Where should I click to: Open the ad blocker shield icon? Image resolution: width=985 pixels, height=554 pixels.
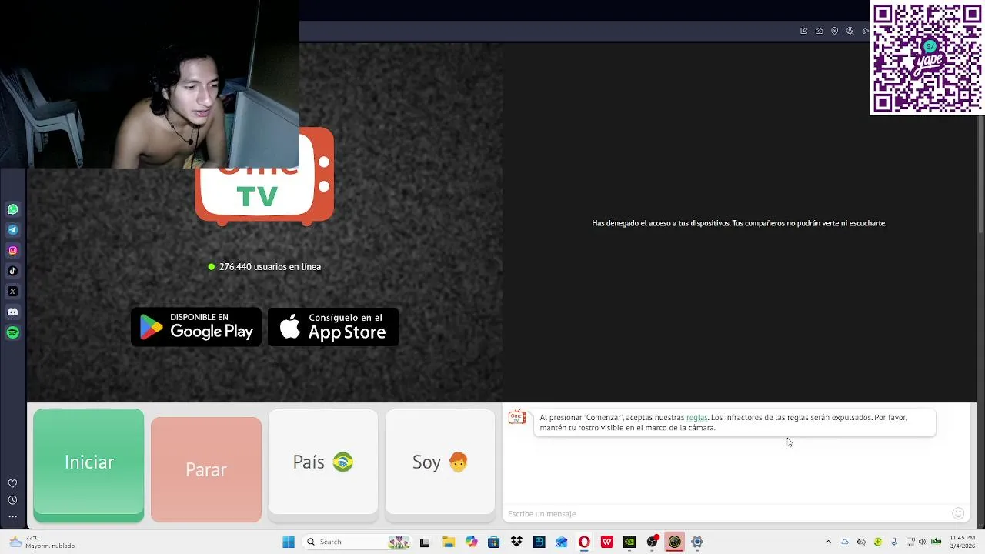[835, 31]
